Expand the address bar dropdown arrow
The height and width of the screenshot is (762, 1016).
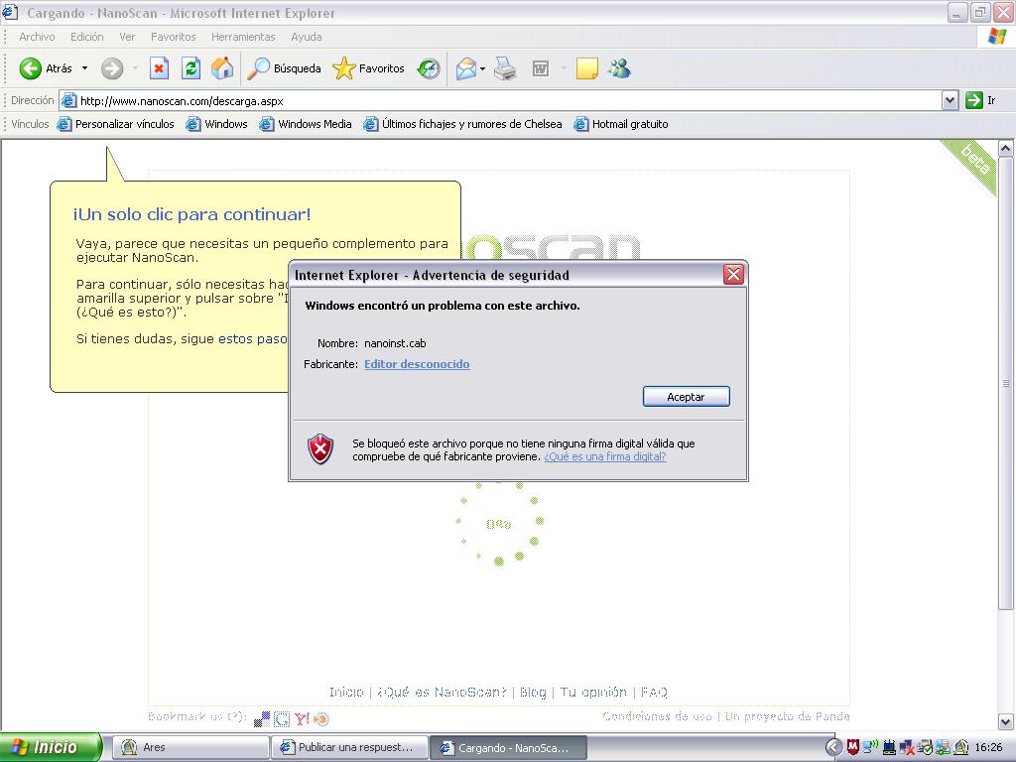click(950, 100)
